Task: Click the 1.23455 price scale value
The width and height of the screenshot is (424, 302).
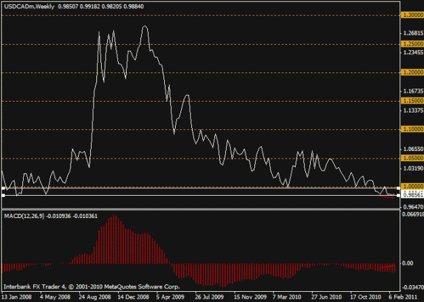Action: pyautogui.click(x=413, y=52)
